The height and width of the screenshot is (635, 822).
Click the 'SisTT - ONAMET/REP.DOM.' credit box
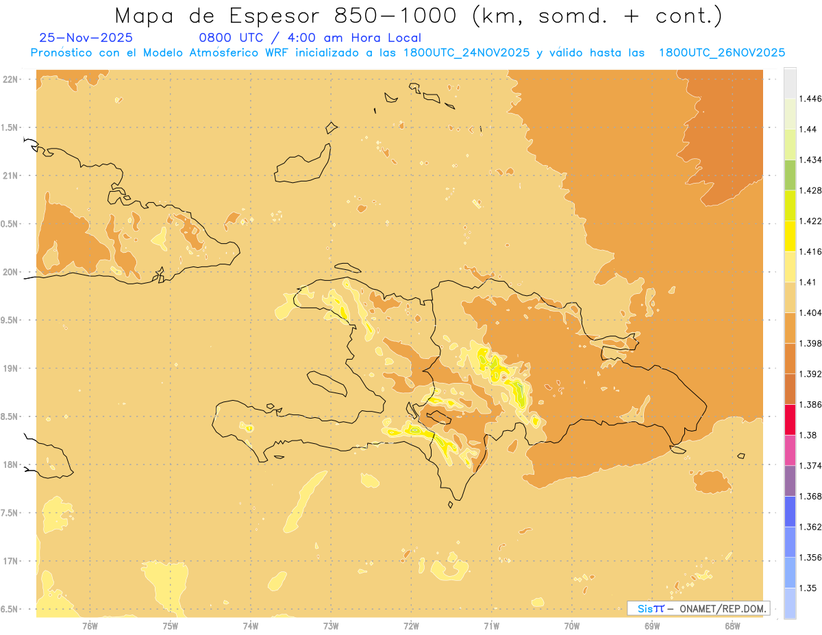tap(698, 608)
